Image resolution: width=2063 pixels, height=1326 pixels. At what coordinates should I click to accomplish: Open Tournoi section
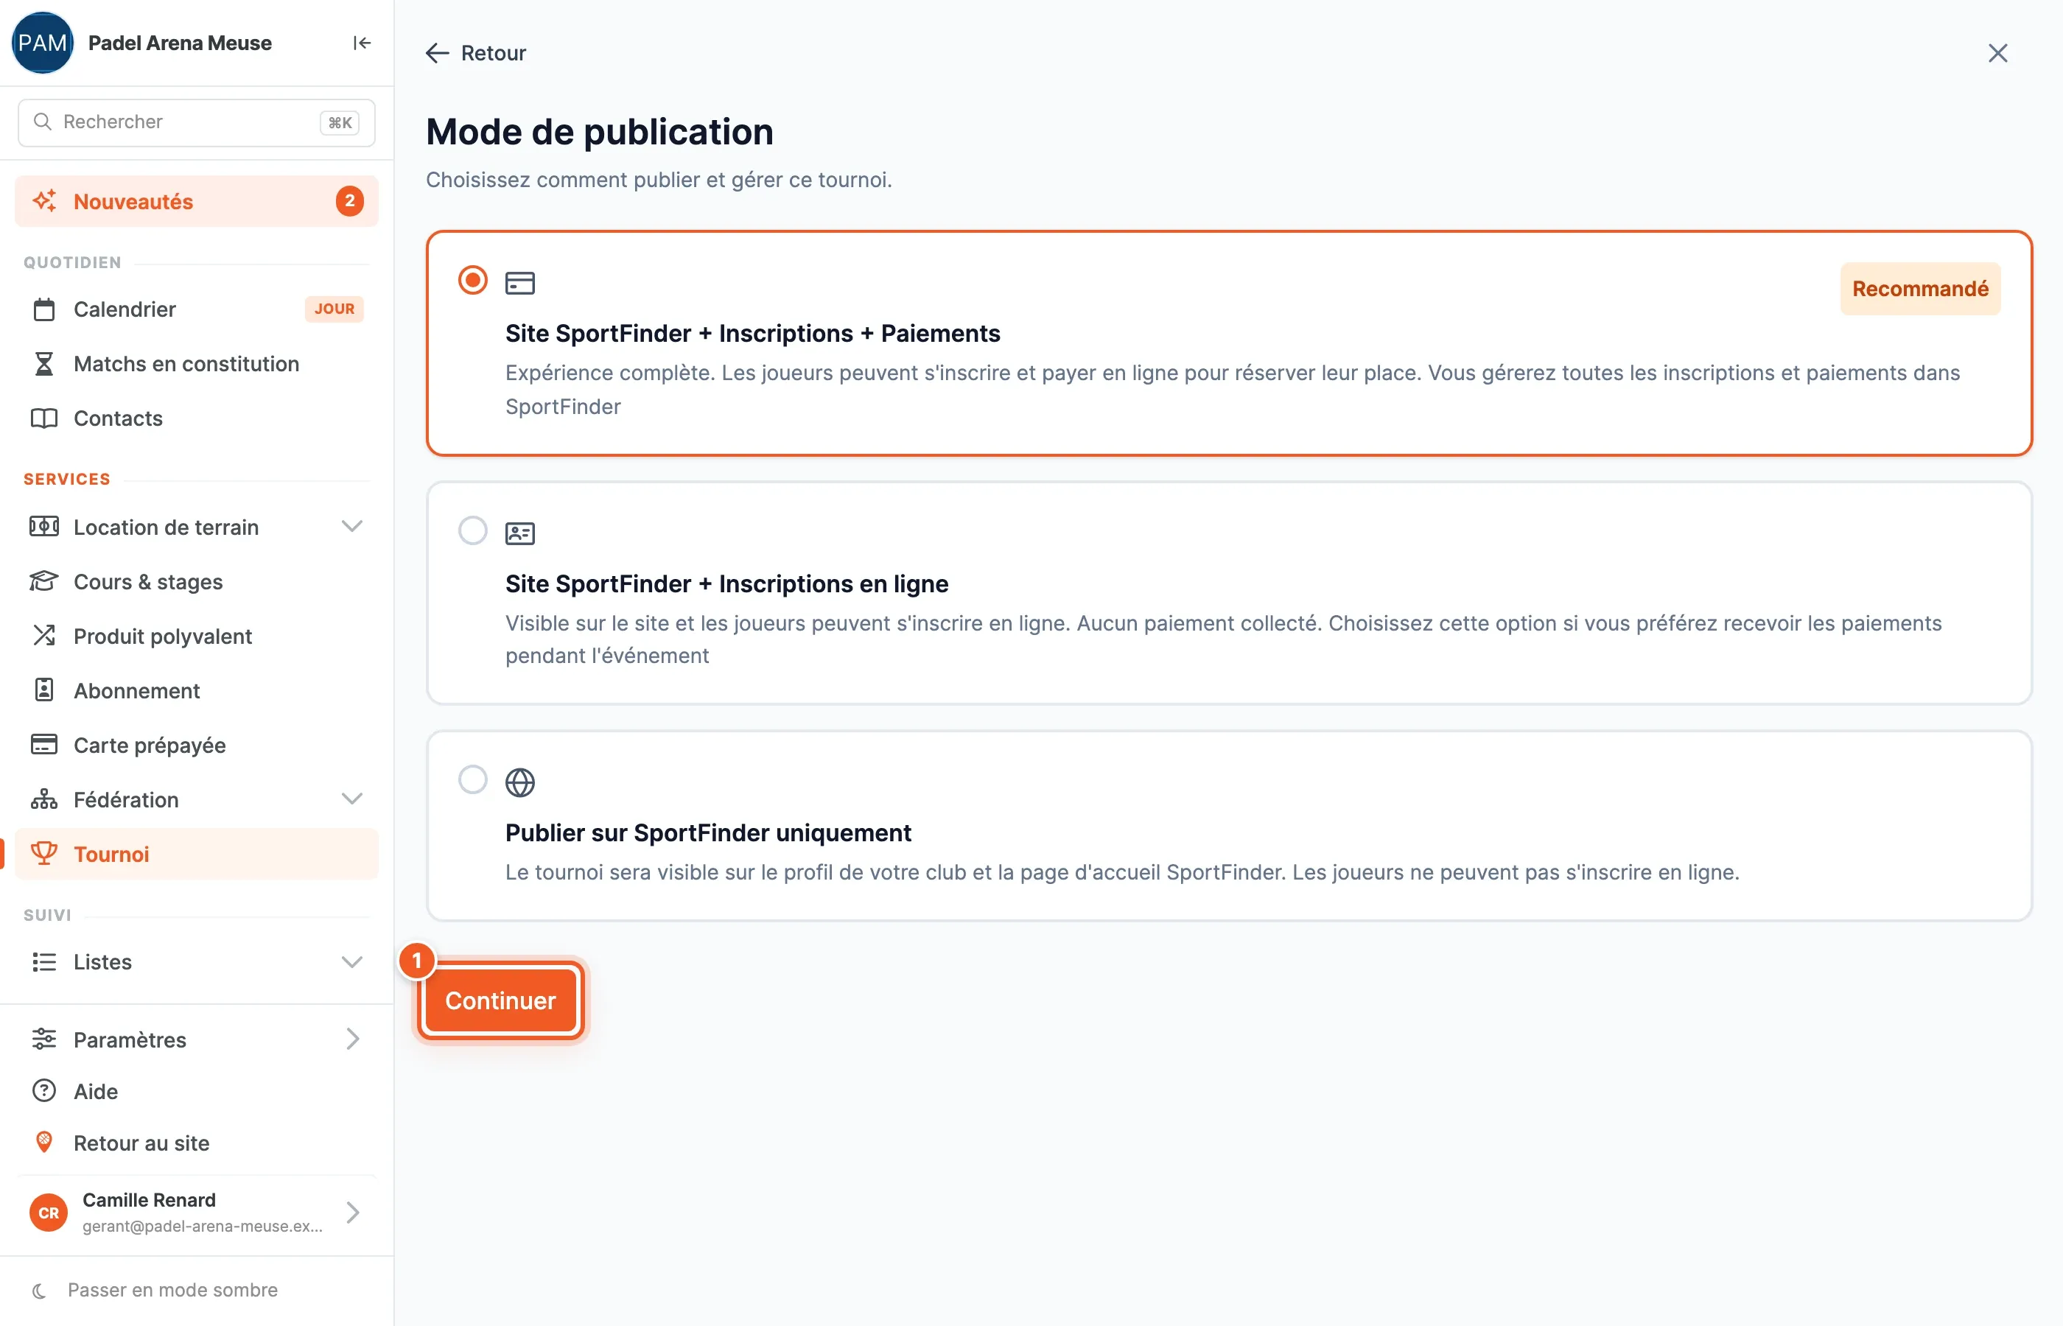pyautogui.click(x=196, y=853)
